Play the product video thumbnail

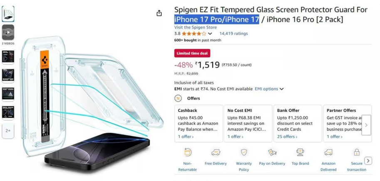point(8,32)
